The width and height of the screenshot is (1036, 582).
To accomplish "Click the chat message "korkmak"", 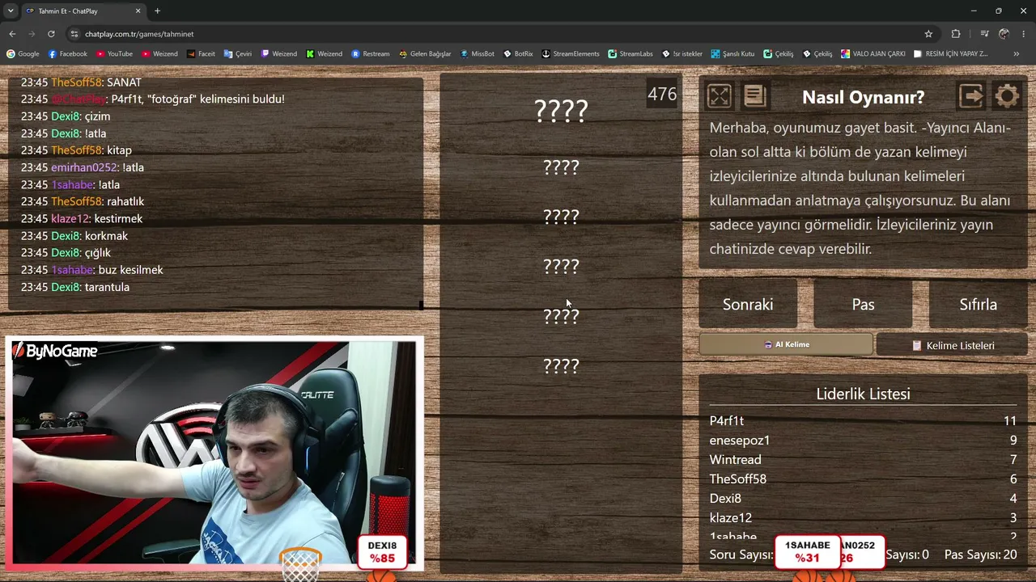I will [106, 236].
